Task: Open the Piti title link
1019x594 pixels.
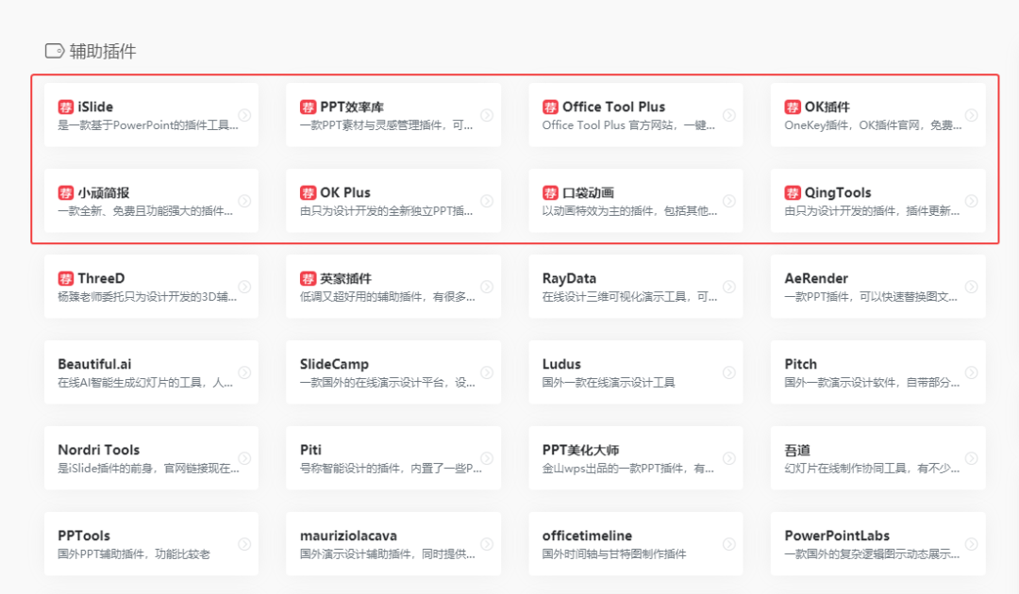Action: pyautogui.click(x=310, y=450)
